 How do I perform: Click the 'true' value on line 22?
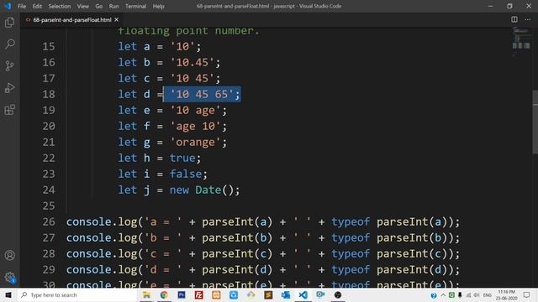point(182,158)
